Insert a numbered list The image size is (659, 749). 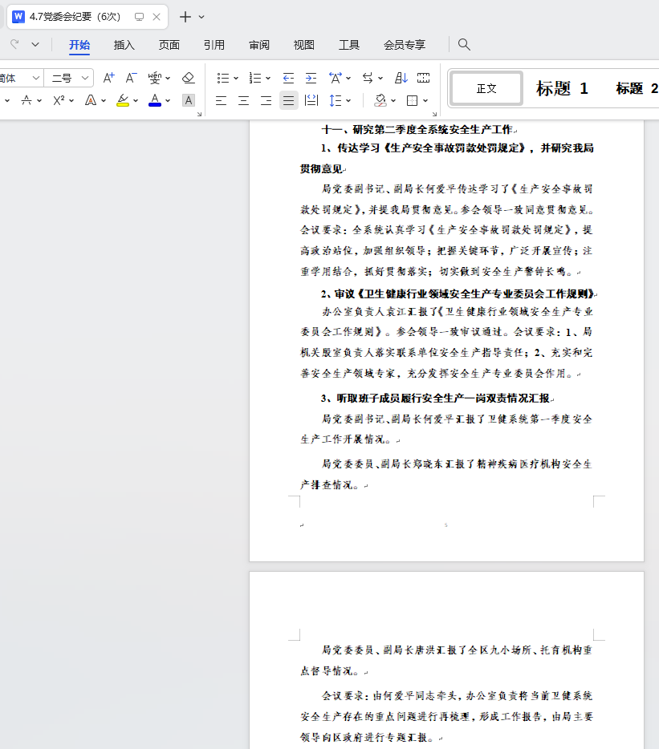coord(255,78)
